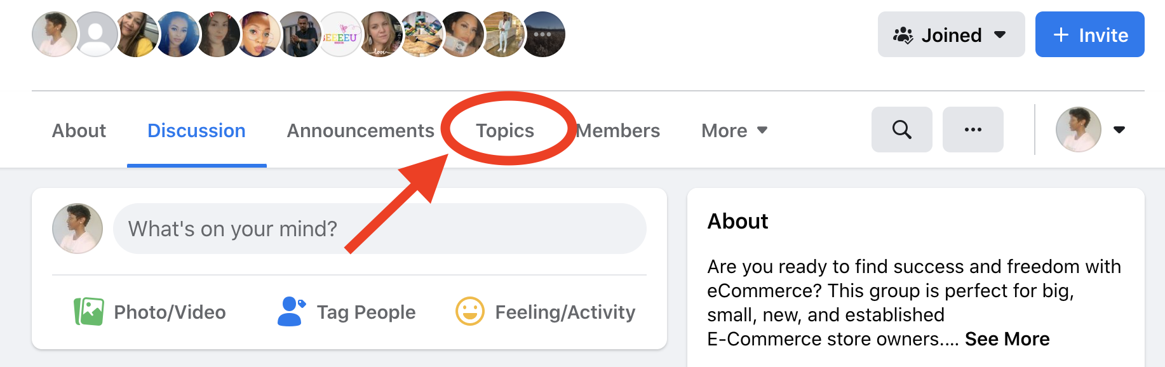Expand the Joined dropdown
This screenshot has height=367, width=1165.
pos(951,35)
